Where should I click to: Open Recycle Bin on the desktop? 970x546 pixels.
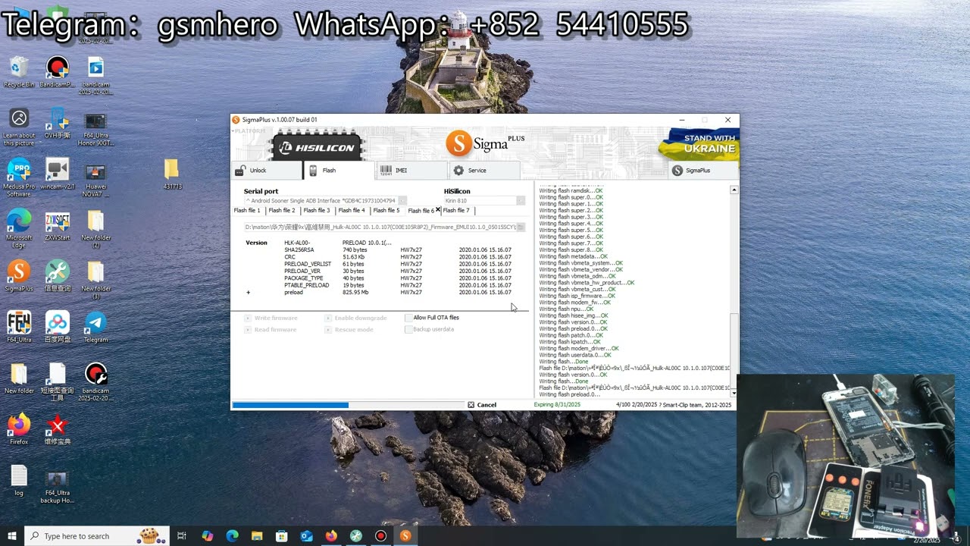tap(19, 72)
